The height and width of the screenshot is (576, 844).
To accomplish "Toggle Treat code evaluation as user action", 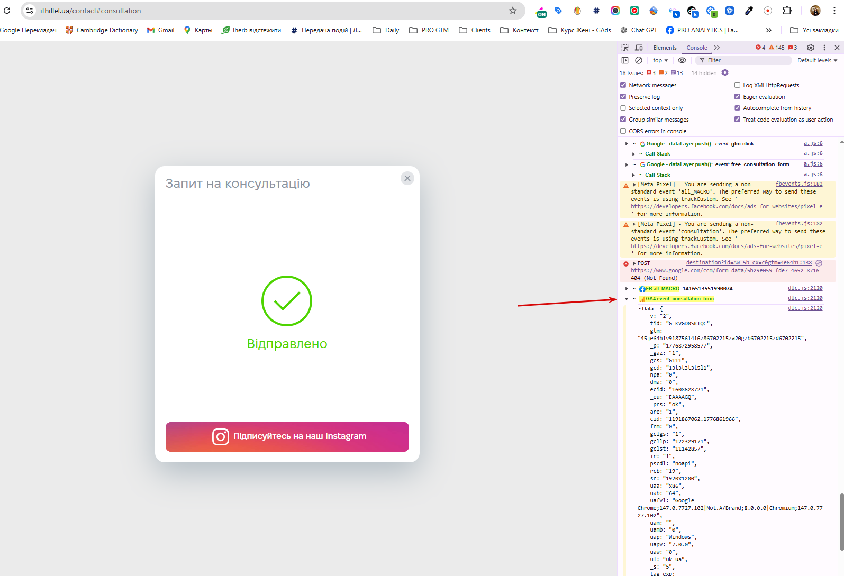I will click(x=738, y=120).
